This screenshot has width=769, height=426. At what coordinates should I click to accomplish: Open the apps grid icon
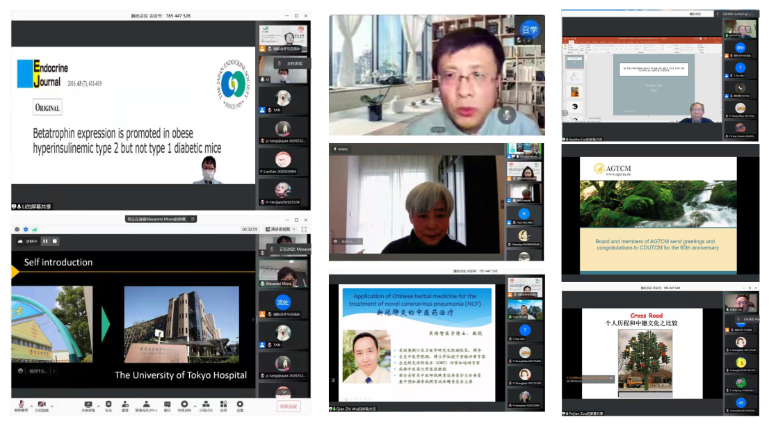pos(223,404)
